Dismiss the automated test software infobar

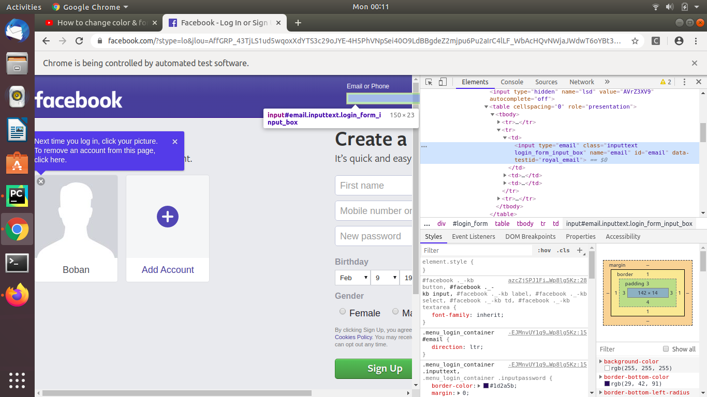[x=695, y=63]
